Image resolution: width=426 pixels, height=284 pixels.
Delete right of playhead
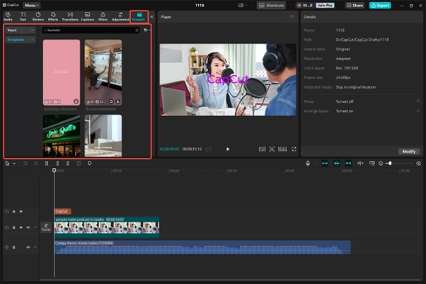[68, 163]
